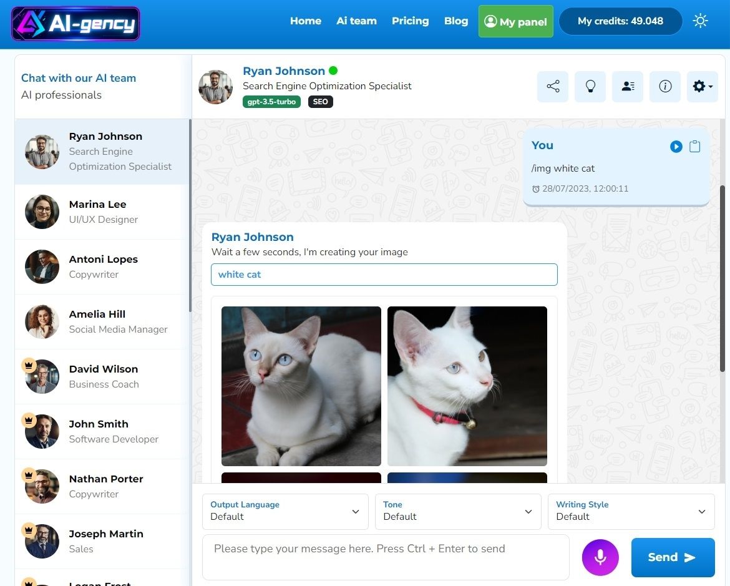Click the purple microphone voice input button

600,557
